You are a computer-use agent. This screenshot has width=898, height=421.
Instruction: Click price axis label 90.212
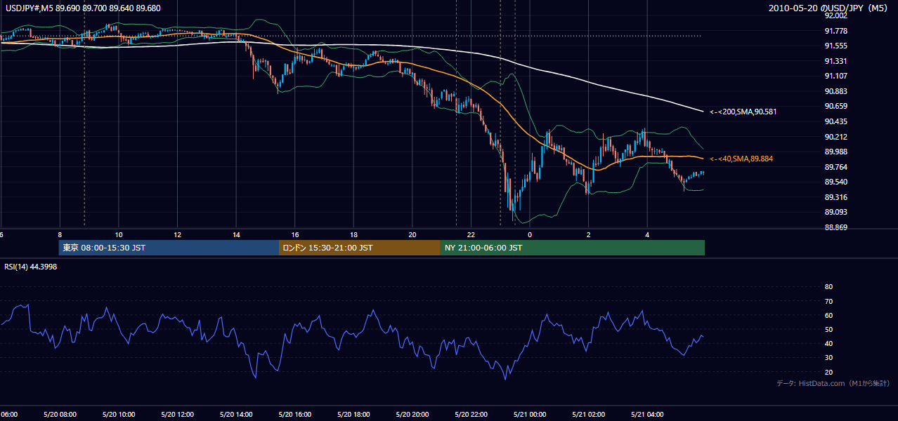(835, 137)
